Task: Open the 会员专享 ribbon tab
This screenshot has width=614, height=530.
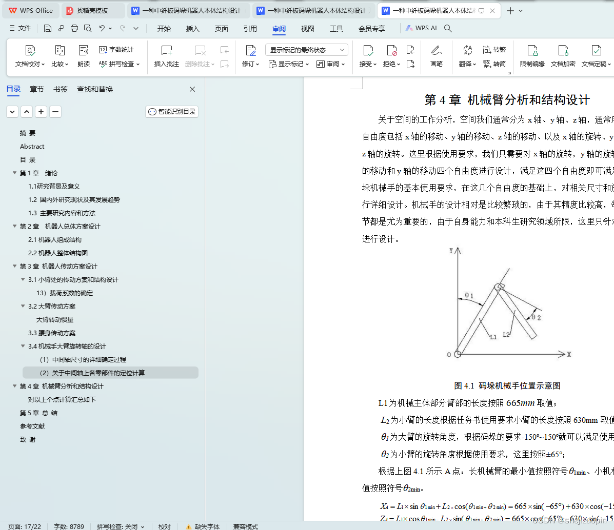Action: [x=372, y=28]
